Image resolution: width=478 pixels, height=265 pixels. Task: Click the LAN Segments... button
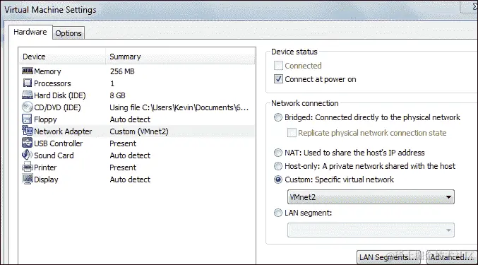click(x=388, y=257)
